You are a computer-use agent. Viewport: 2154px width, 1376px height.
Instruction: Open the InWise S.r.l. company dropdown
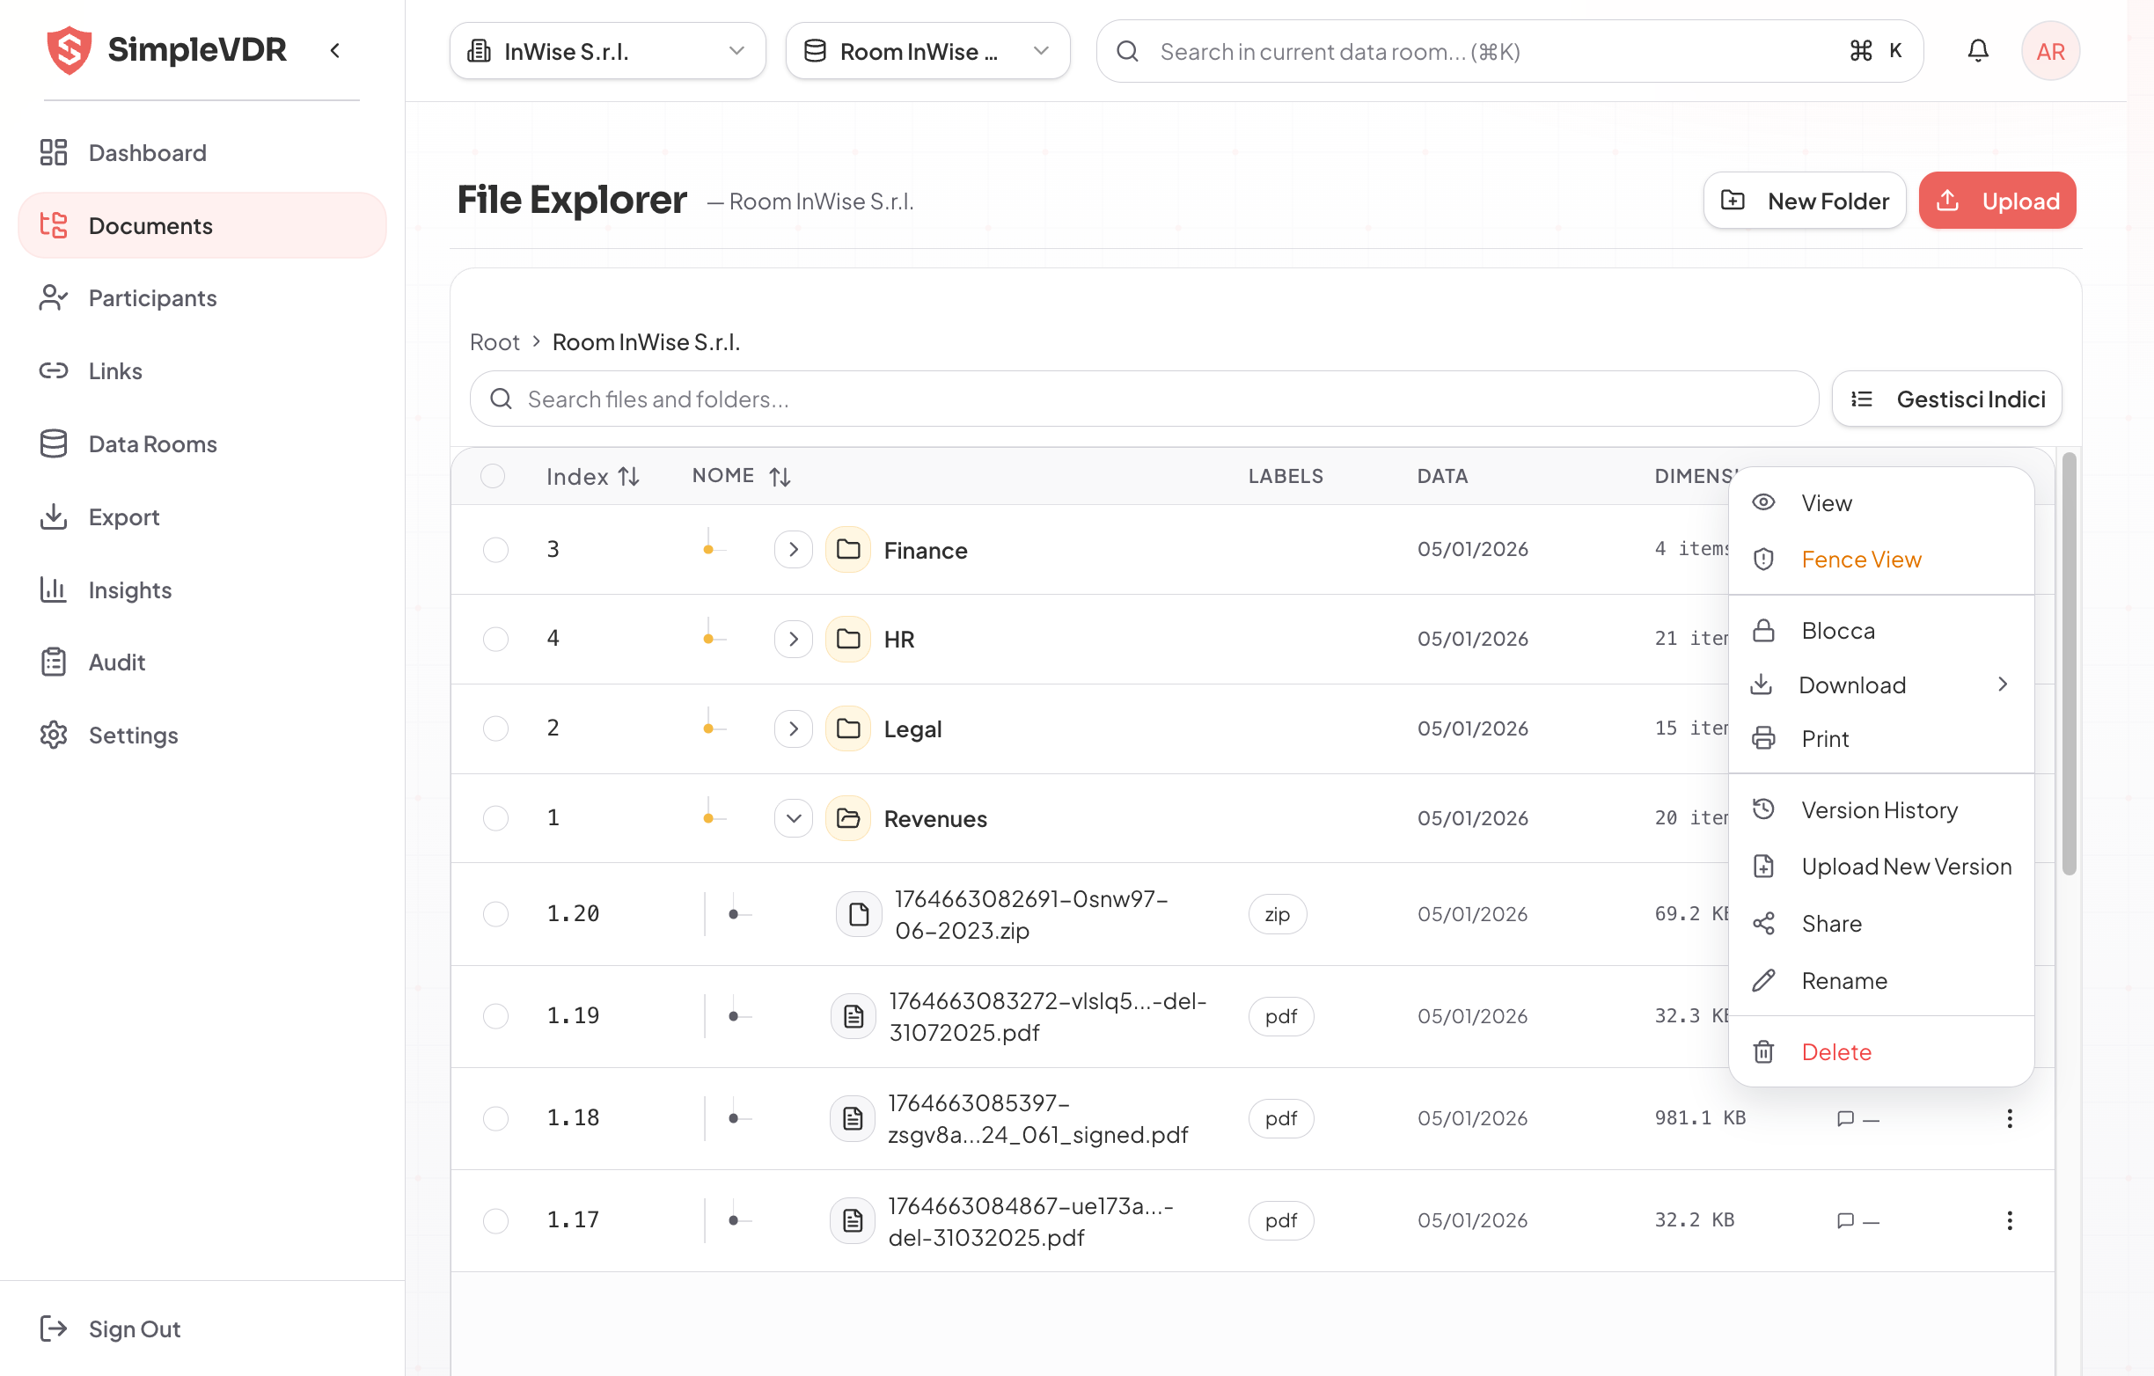tap(607, 51)
